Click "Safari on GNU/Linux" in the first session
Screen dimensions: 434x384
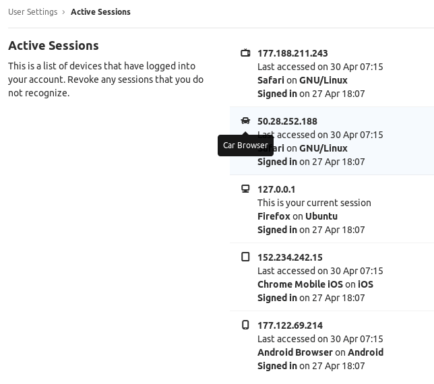pos(302,80)
